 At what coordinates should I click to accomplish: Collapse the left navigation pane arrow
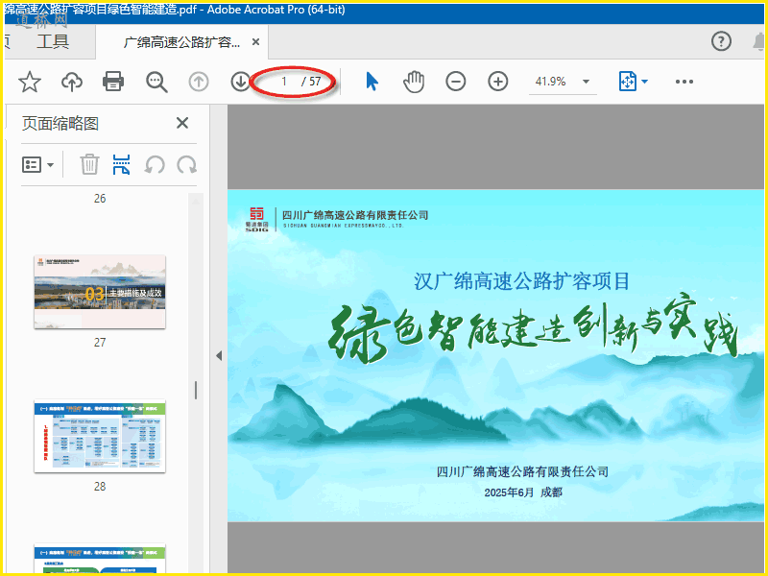219,355
